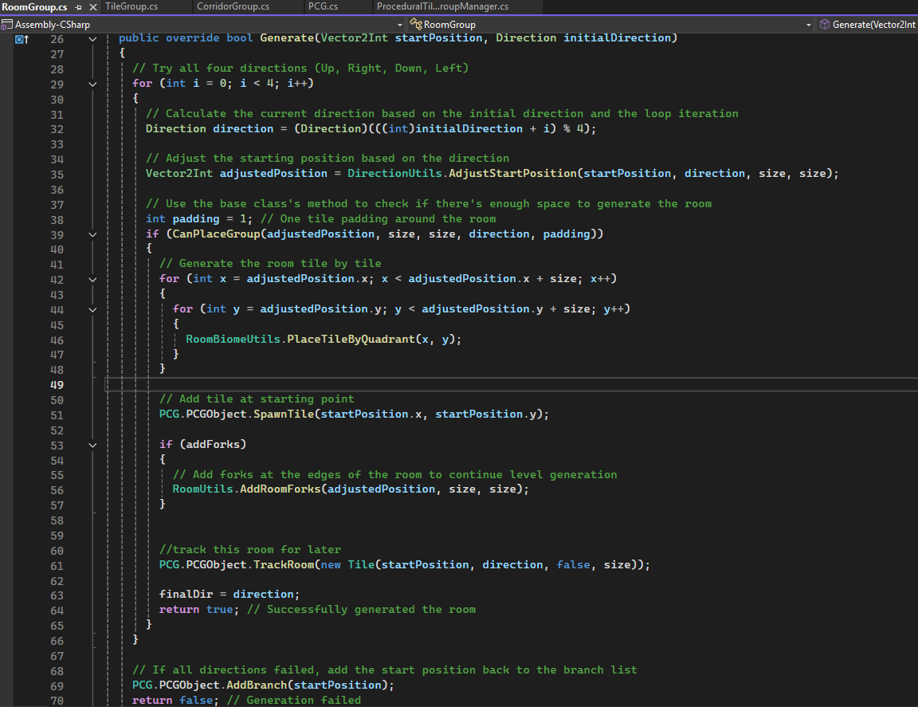
Task: Click the RoomGroup class icon in navigation bar
Action: (416, 25)
